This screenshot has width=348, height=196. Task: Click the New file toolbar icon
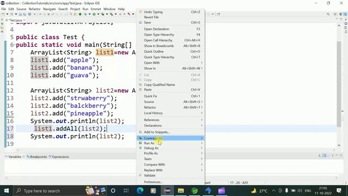(x=3, y=14)
